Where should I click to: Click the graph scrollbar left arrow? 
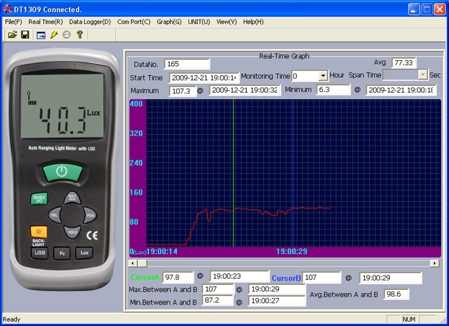[133, 264]
